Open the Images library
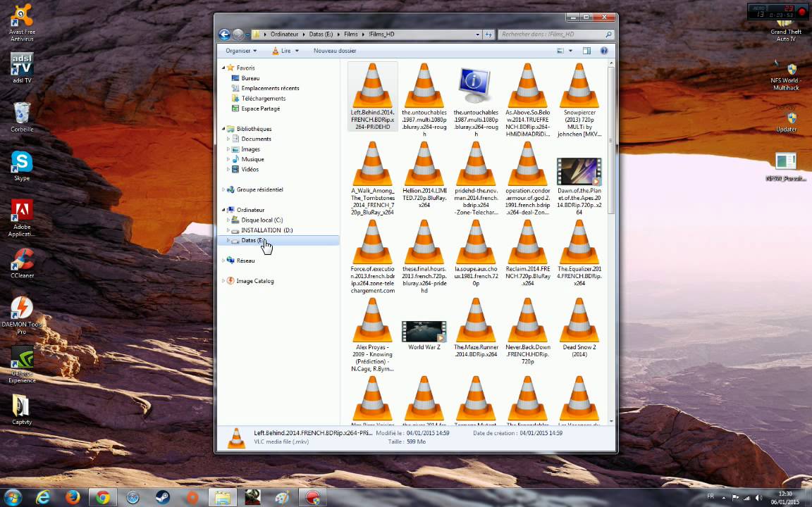This screenshot has height=507, width=812. (250, 149)
